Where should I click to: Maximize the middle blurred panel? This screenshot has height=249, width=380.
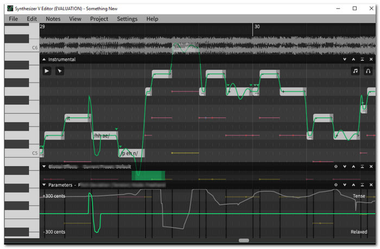point(362,167)
